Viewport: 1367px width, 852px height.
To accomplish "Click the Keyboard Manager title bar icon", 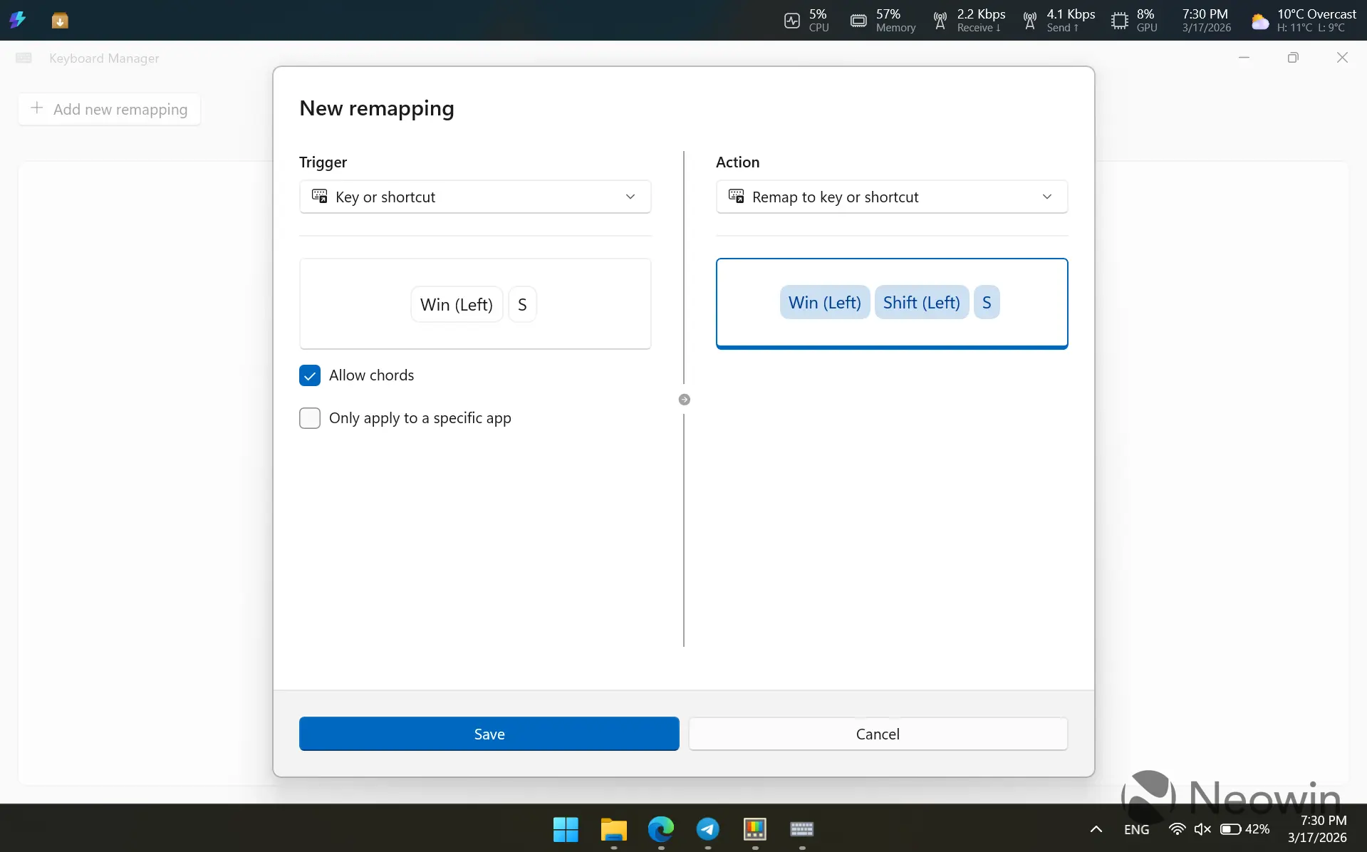I will tap(24, 58).
